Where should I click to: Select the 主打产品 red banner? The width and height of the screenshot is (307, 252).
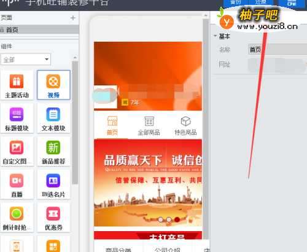[148, 235]
